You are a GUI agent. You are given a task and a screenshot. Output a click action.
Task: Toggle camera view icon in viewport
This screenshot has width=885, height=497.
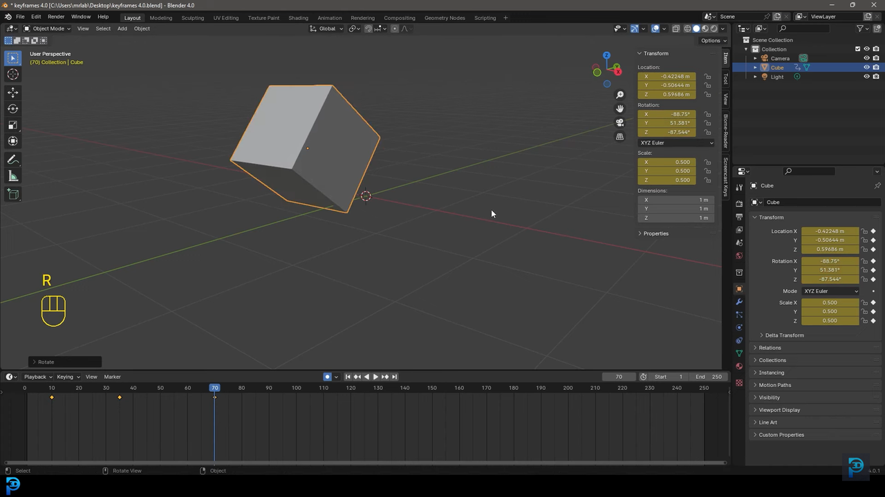point(619,122)
